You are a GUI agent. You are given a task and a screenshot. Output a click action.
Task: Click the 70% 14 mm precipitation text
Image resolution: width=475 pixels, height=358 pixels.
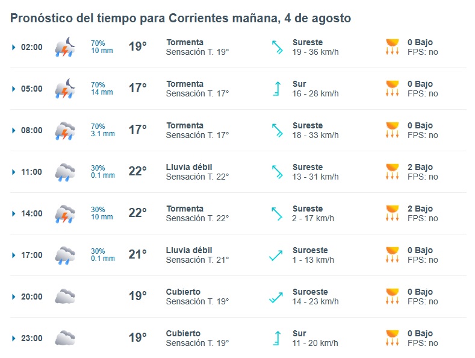click(102, 89)
